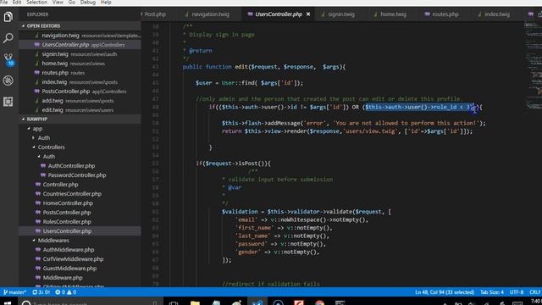Select UsersController.php in Open Editors
The width and height of the screenshot is (542, 305).
(80, 45)
